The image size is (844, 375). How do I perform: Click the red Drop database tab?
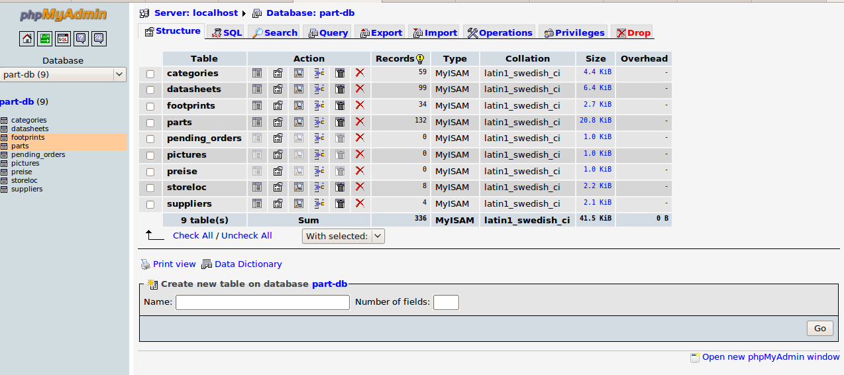click(632, 32)
